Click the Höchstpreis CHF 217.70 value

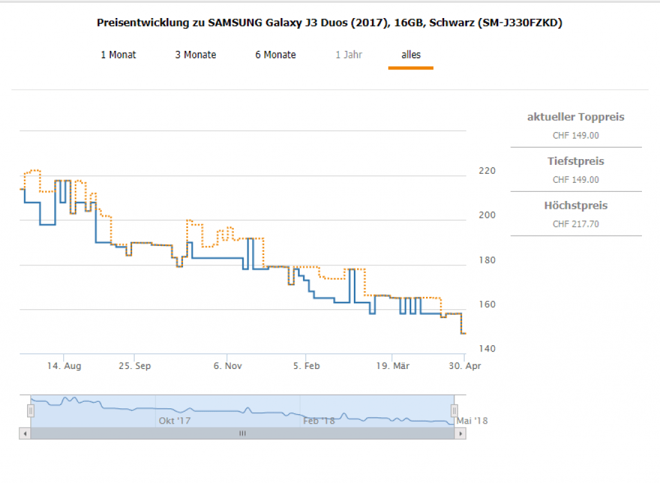[576, 225]
